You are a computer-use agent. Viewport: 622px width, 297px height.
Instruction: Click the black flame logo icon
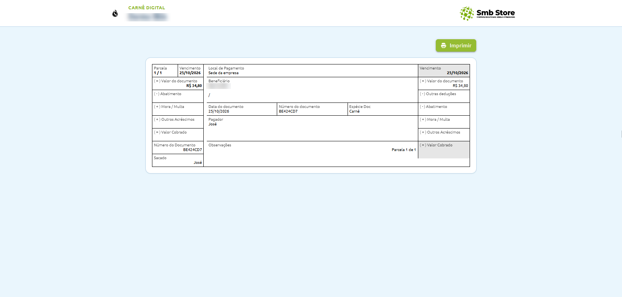pos(115,14)
